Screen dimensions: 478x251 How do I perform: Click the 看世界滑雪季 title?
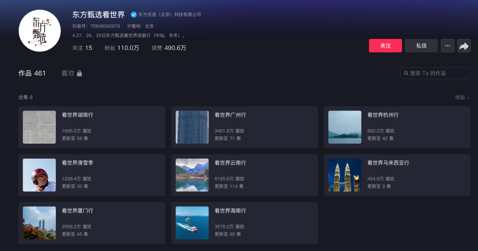tap(77, 163)
